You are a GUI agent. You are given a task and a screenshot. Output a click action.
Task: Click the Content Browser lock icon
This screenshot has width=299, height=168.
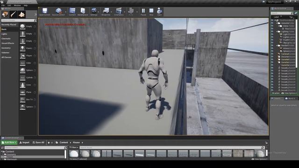point(266,143)
